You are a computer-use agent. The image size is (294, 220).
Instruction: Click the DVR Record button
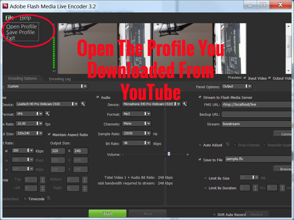pos(257,214)
